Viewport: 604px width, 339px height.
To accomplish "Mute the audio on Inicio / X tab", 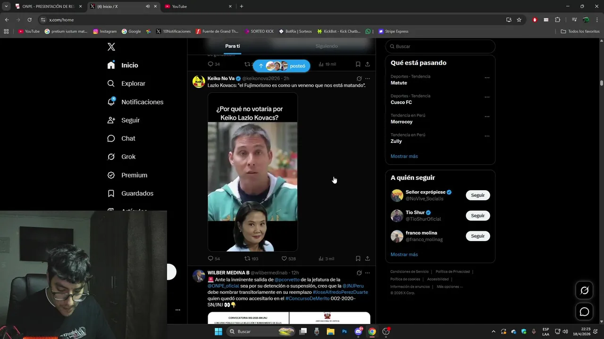I will pyautogui.click(x=148, y=7).
